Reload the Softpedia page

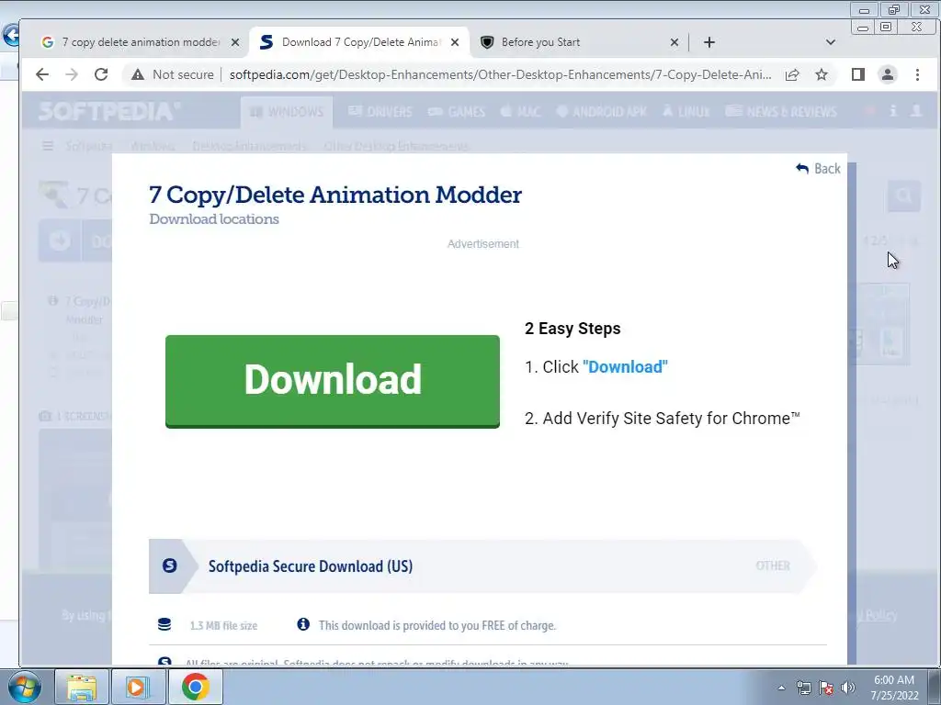pos(101,74)
